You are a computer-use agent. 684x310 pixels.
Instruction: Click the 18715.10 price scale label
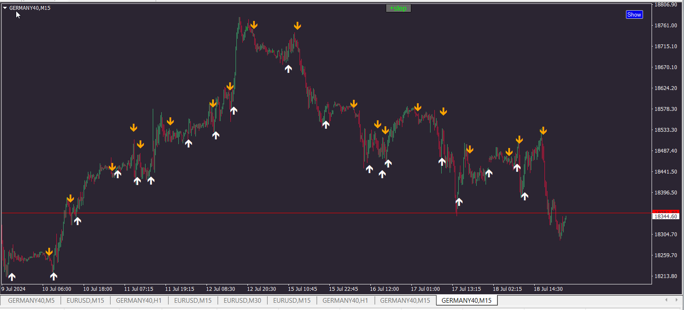coord(666,46)
